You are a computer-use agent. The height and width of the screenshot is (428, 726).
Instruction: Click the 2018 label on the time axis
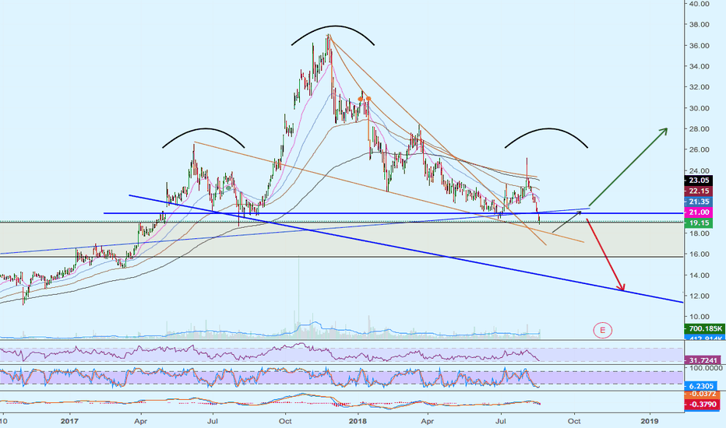point(358,421)
